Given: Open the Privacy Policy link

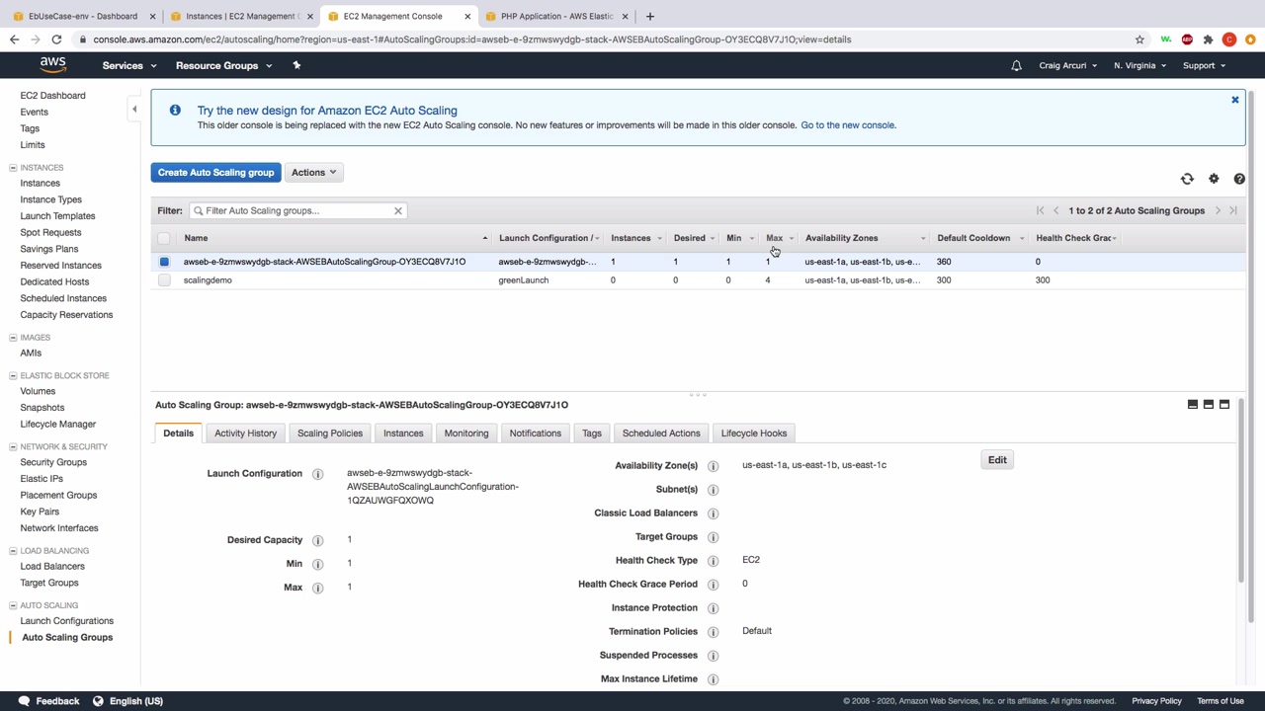Looking at the screenshot, I should click(x=1157, y=701).
